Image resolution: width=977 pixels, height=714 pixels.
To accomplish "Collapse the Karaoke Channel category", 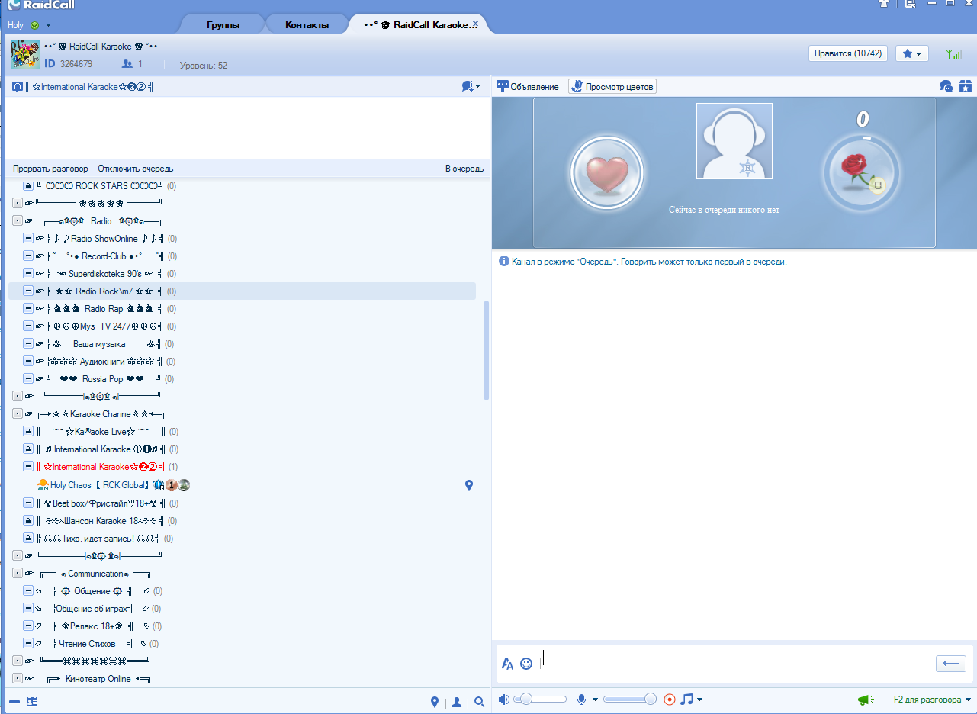I will [18, 414].
